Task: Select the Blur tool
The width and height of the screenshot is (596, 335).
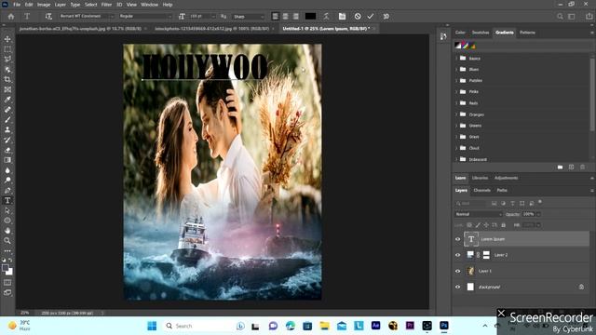Action: tap(7, 170)
